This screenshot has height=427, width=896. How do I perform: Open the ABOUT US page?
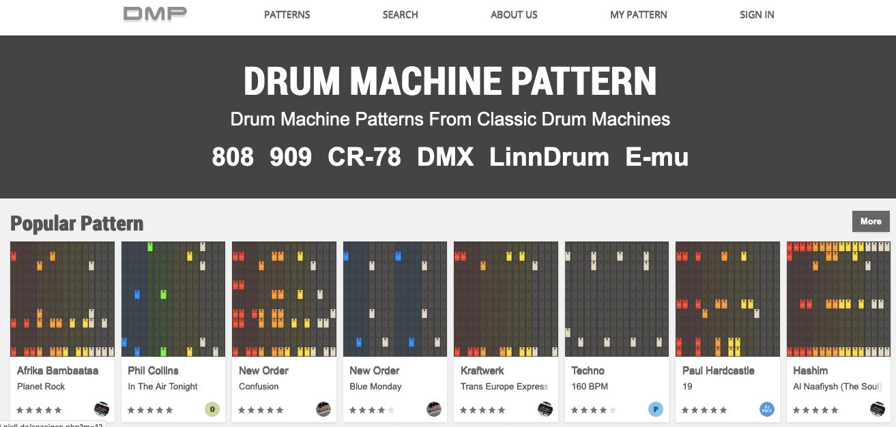pos(514,14)
